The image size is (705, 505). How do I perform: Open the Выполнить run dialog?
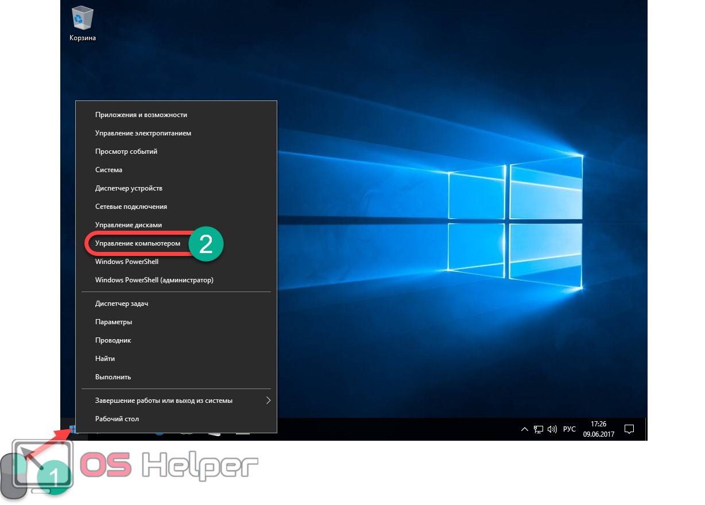(177, 377)
